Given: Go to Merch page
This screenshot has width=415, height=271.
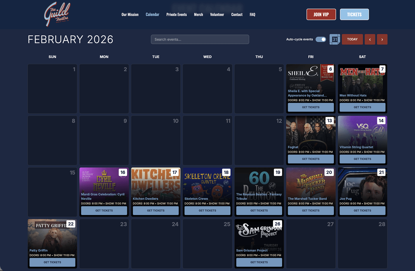Looking at the screenshot, I should click(198, 15).
